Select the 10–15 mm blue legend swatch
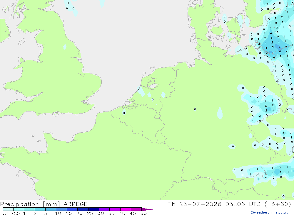The image size is (294, 215). 61,209
